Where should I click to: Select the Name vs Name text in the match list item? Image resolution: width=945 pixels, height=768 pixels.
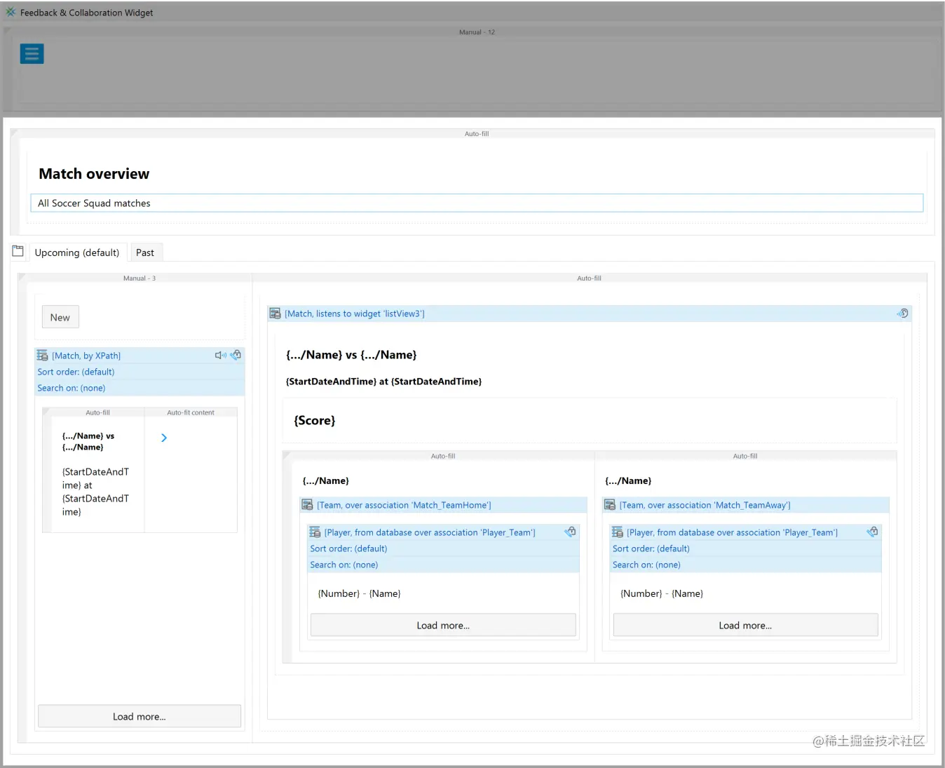88,441
